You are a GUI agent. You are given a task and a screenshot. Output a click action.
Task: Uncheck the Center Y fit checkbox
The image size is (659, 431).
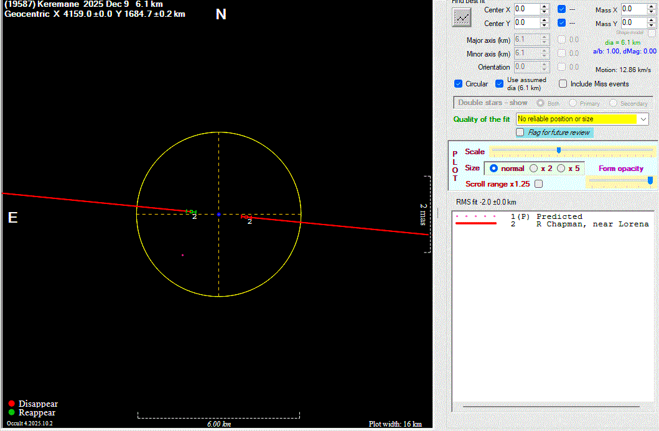(x=561, y=23)
